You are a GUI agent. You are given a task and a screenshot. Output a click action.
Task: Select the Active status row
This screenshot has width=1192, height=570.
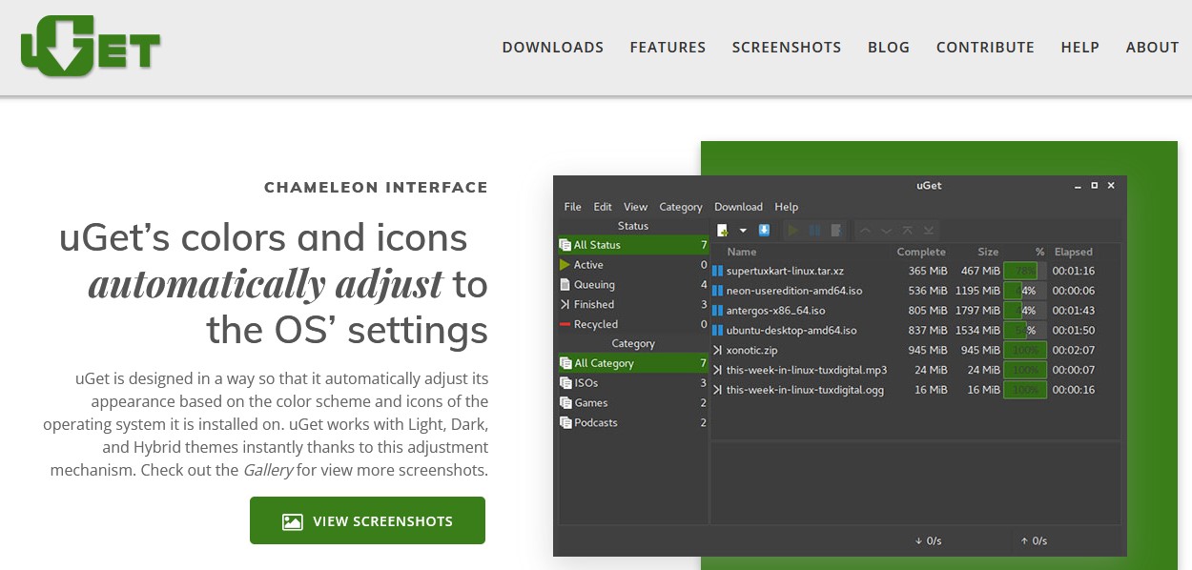633,265
